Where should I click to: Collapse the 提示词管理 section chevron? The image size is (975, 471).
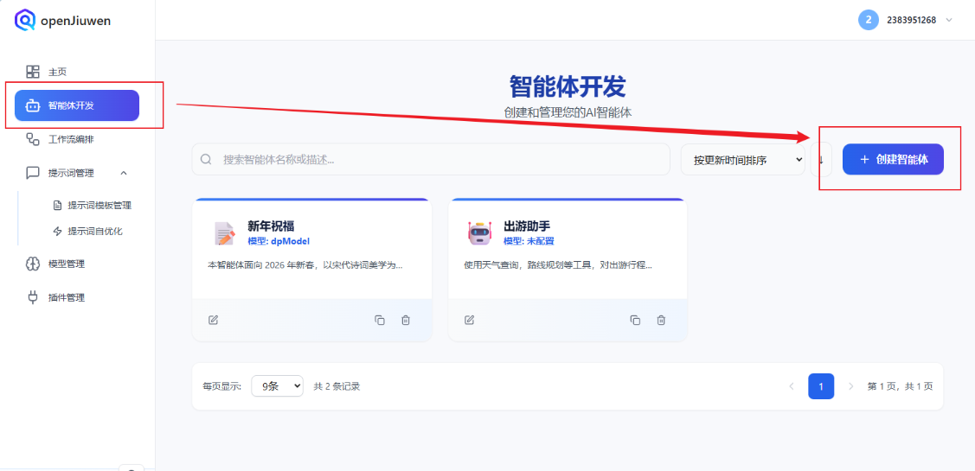pos(123,173)
